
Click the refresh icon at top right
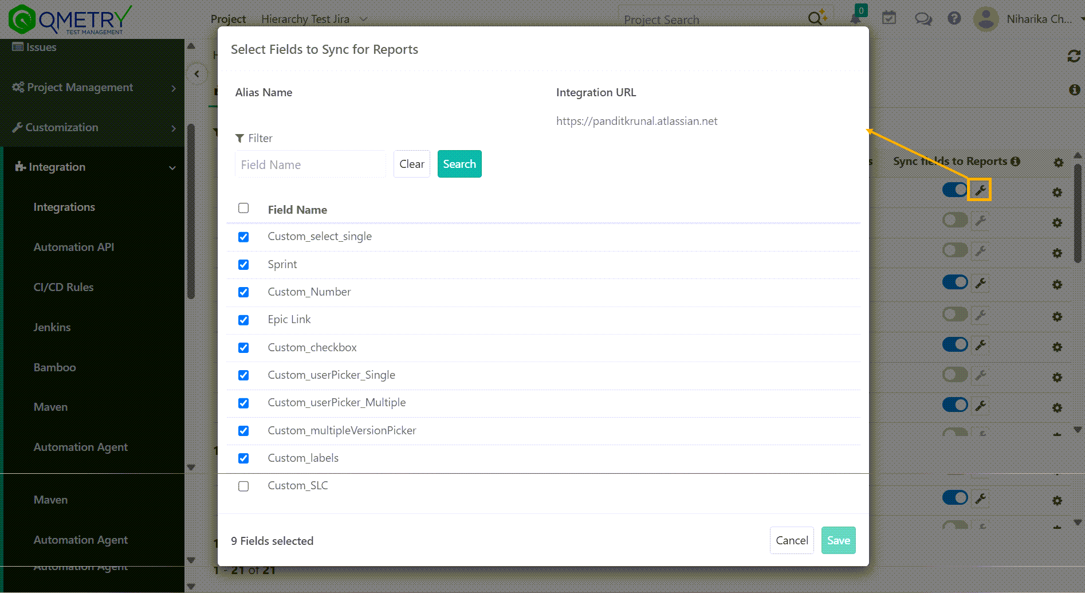coord(1075,56)
